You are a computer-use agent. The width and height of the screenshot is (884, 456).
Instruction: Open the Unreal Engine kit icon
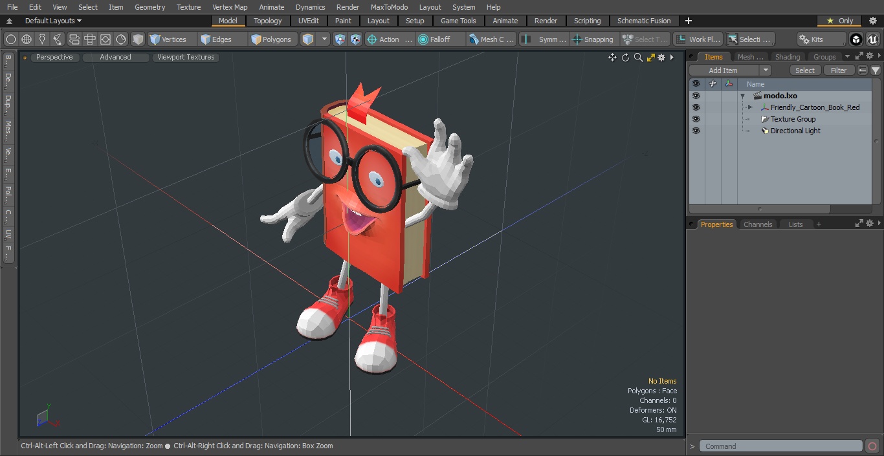coord(872,39)
